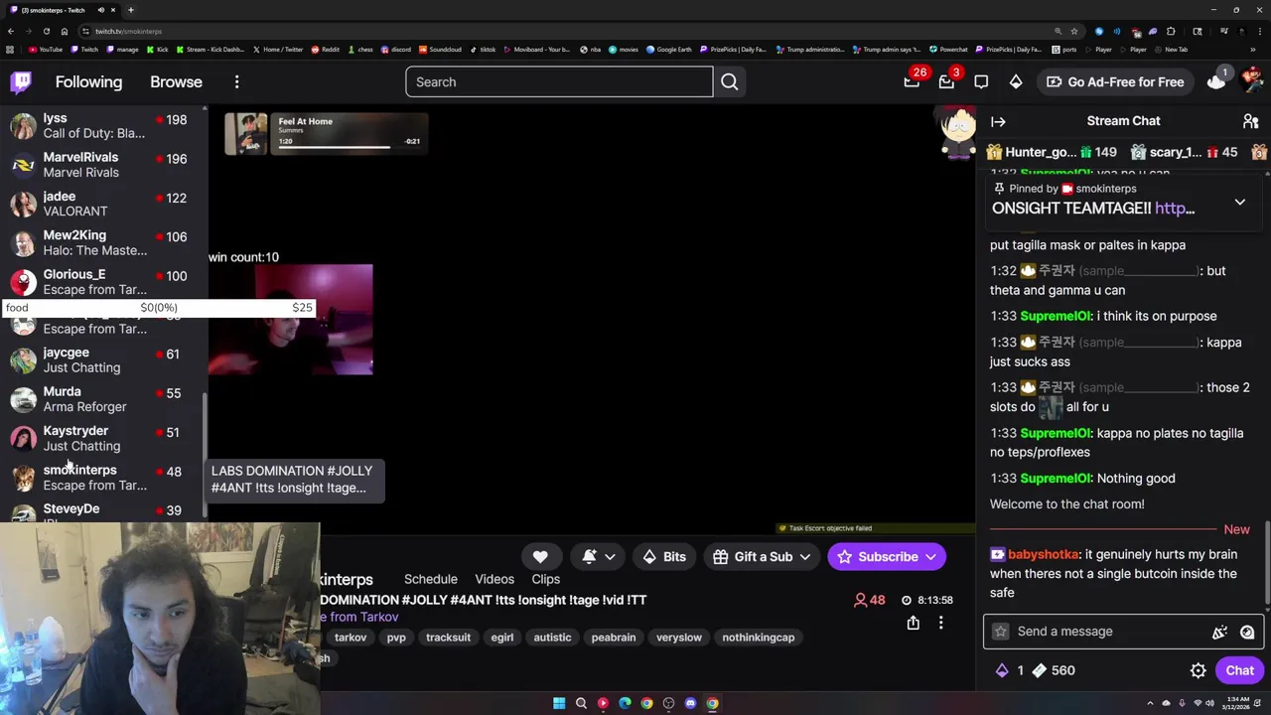
Task: Click Go Ad-Free for Free button
Action: pos(1114,81)
